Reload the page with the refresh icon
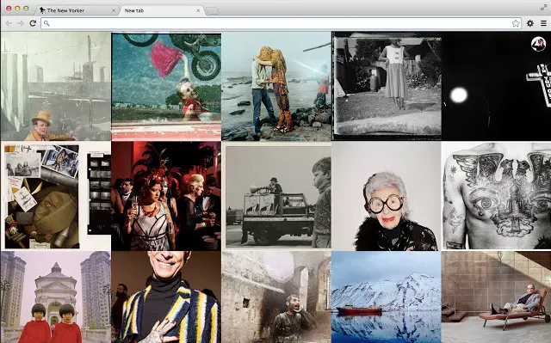Screen dimensions: 551x343 [x=33, y=23]
